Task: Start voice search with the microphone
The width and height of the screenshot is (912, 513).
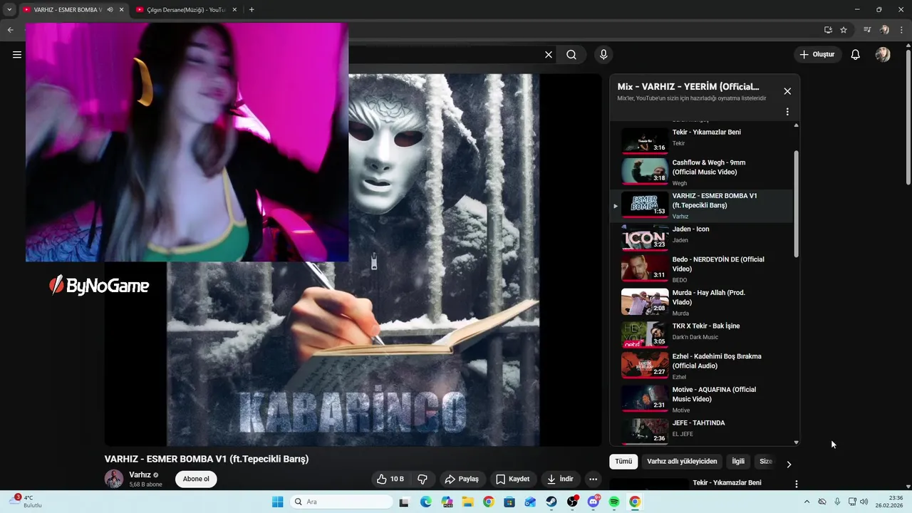Action: pyautogui.click(x=603, y=54)
